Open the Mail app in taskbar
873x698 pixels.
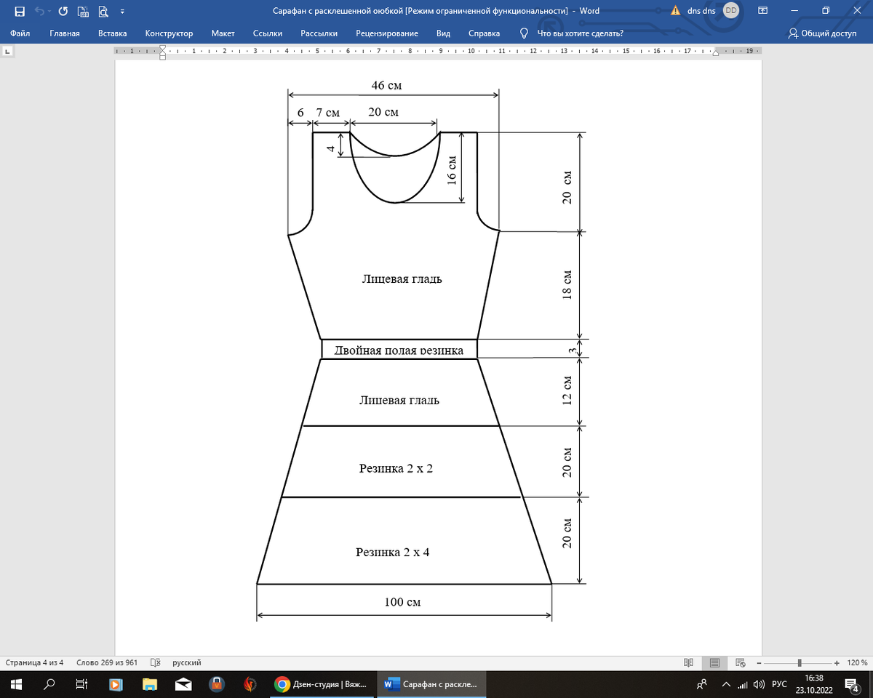(183, 684)
